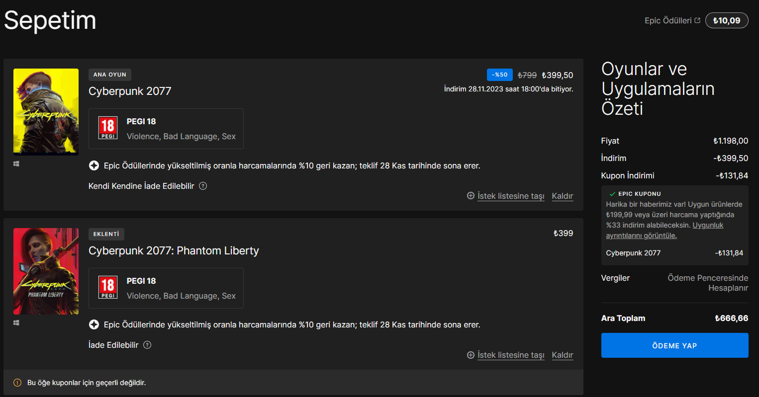759x397 pixels.
Task: Click the PEGI 18 rating icon for Cyberpunk 2077
Action: pos(108,128)
